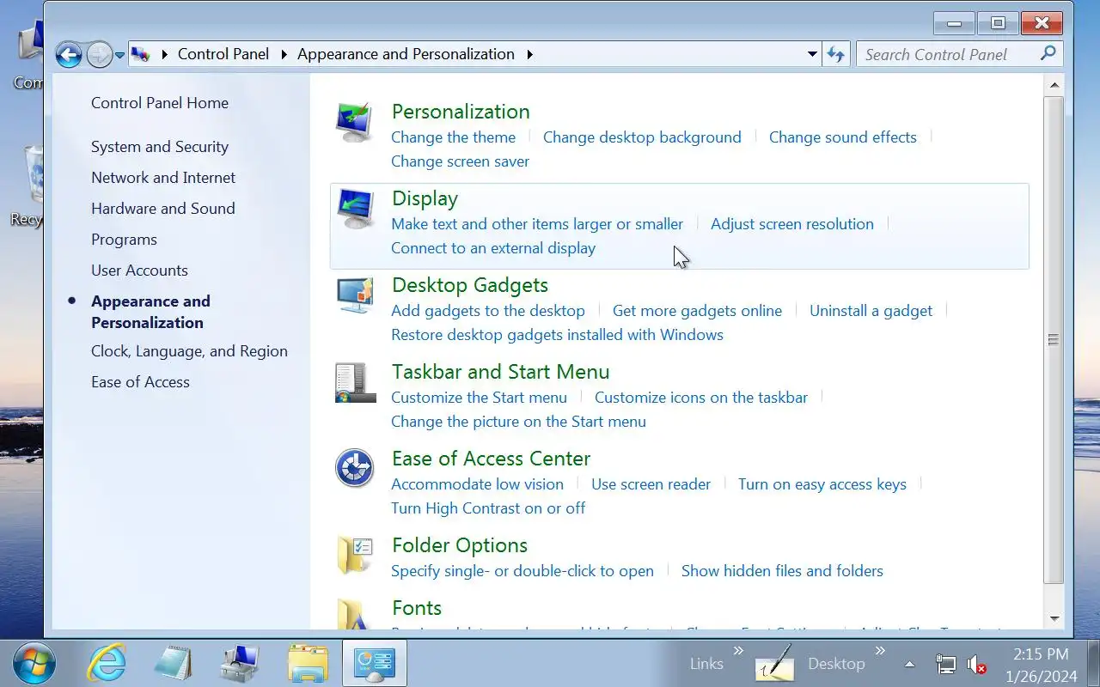Open the Display monitor icon
The width and height of the screenshot is (1100, 687).
pos(354,209)
